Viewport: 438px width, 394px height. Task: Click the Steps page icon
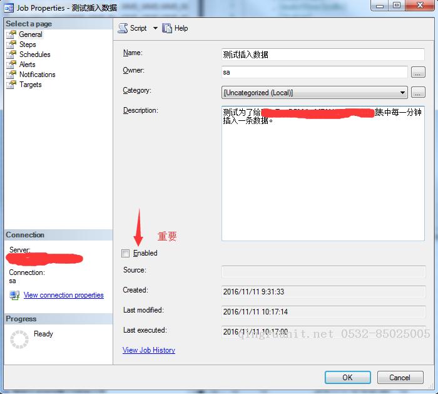click(x=11, y=44)
